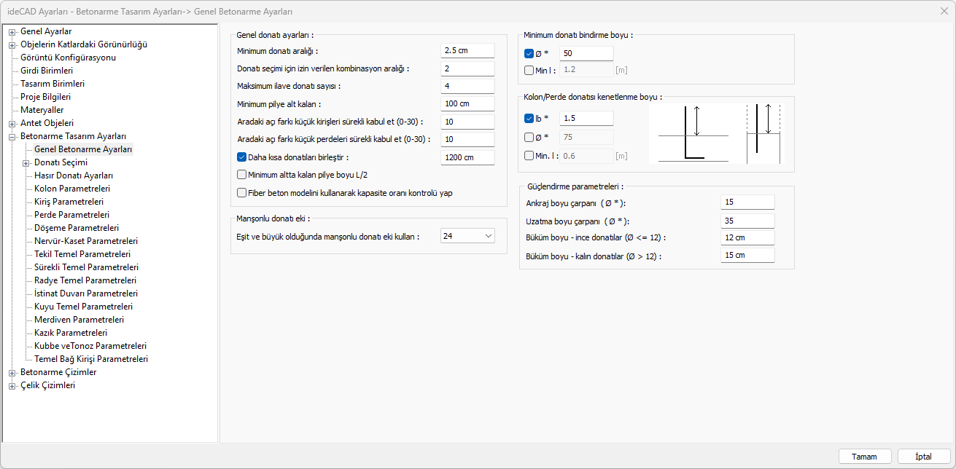Image resolution: width=956 pixels, height=469 pixels.
Task: Open manşonlu donatı eki diameter dropdown
Action: pyautogui.click(x=488, y=236)
